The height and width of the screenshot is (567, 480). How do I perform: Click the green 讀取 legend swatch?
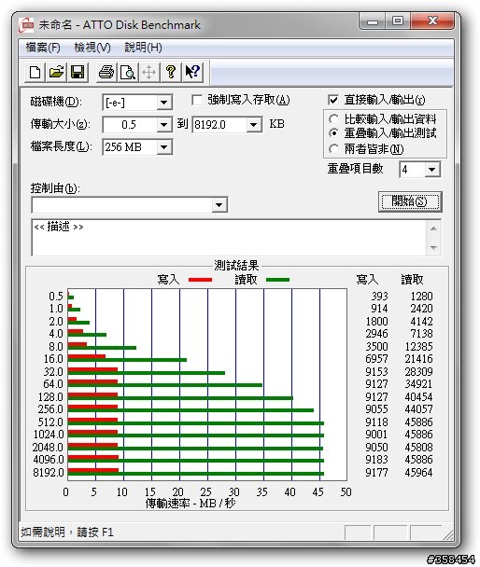click(x=277, y=280)
